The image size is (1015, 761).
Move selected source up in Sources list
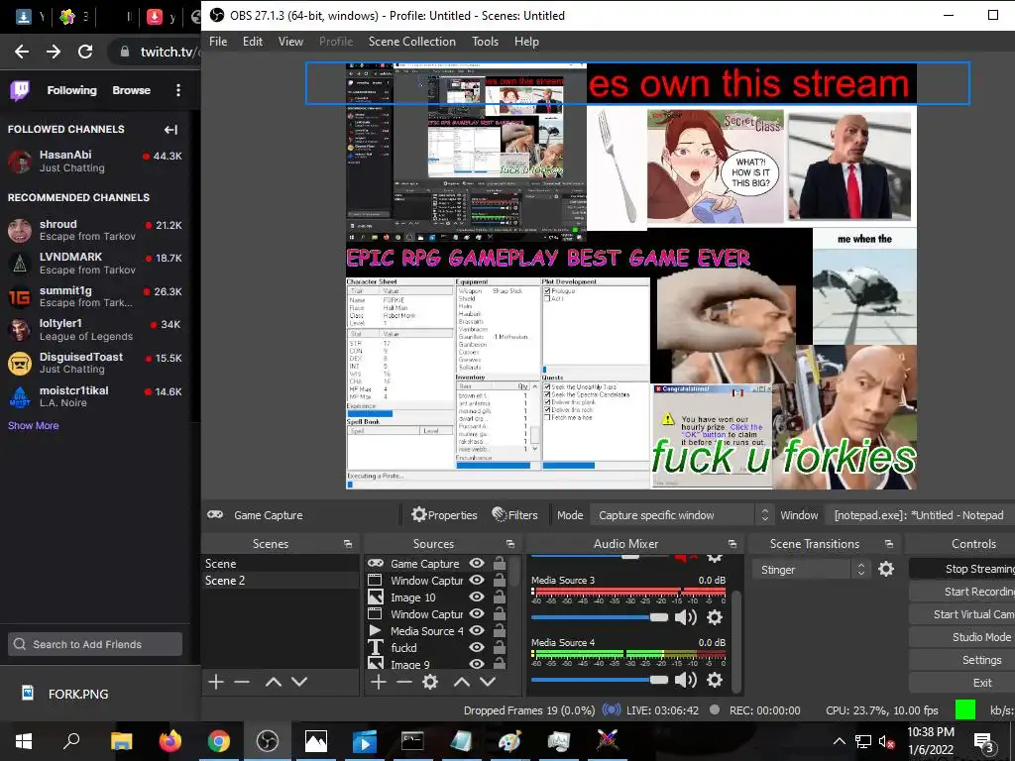coord(462,682)
